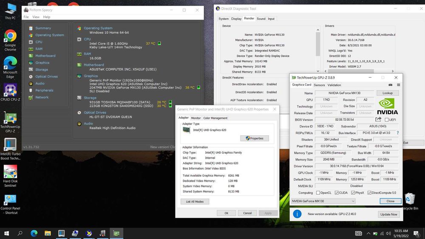Click the NVIDIA logo in GPU-Z
The height and width of the screenshot is (239, 425).
pos(387,107)
